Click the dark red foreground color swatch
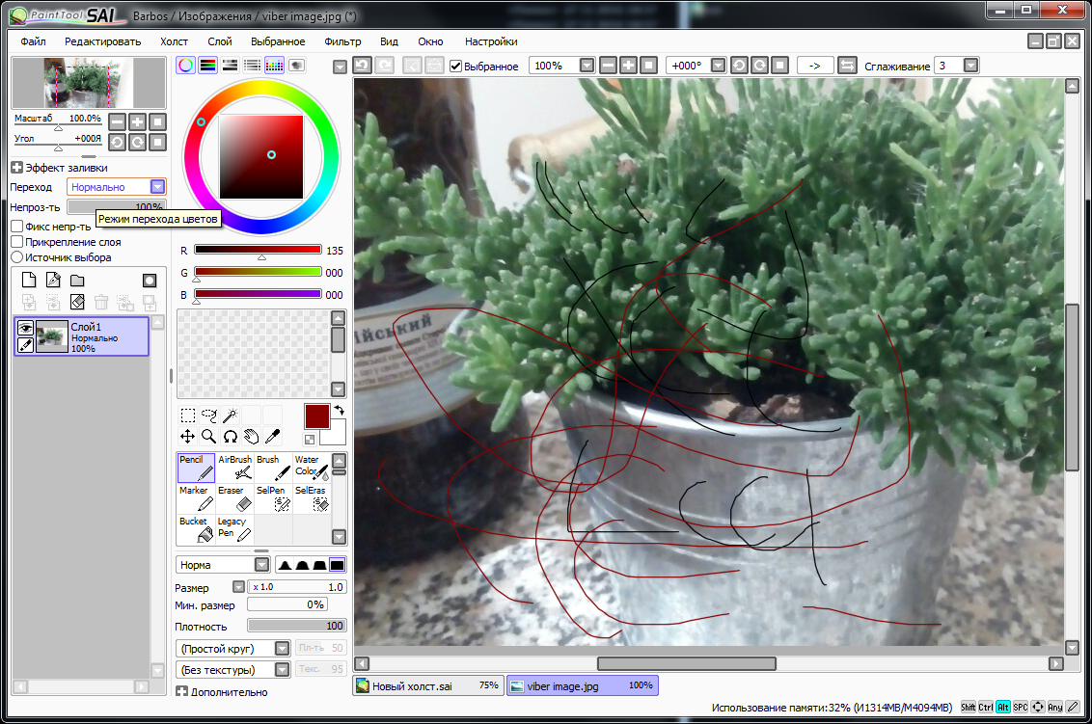Viewport: 1092px width, 724px height. pos(317,416)
